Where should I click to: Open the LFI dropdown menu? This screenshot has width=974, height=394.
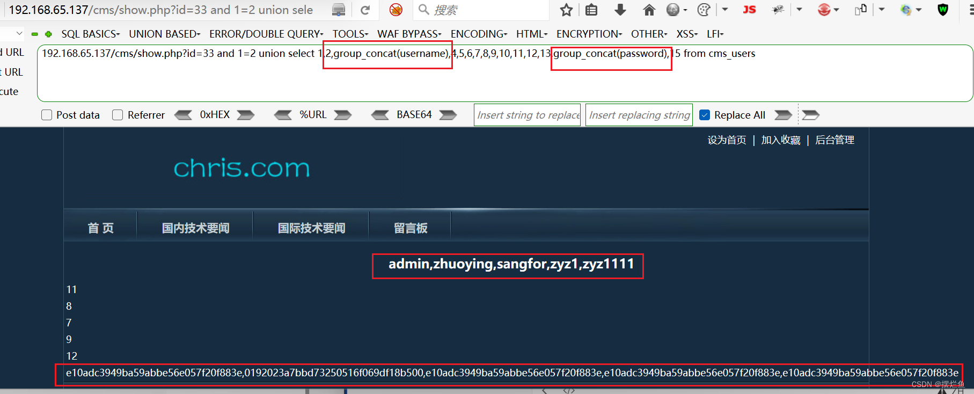[715, 34]
